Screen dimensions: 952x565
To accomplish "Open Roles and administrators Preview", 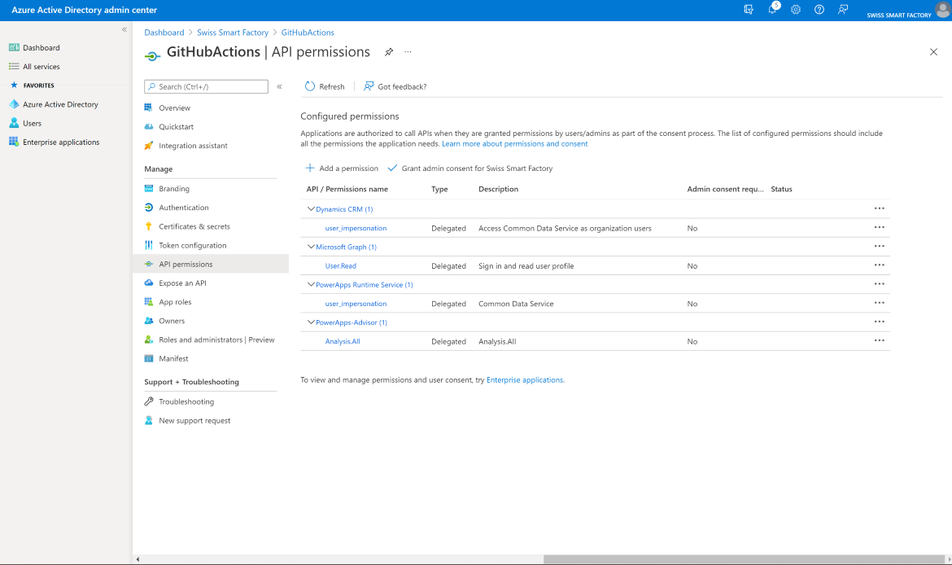I will pyautogui.click(x=216, y=339).
